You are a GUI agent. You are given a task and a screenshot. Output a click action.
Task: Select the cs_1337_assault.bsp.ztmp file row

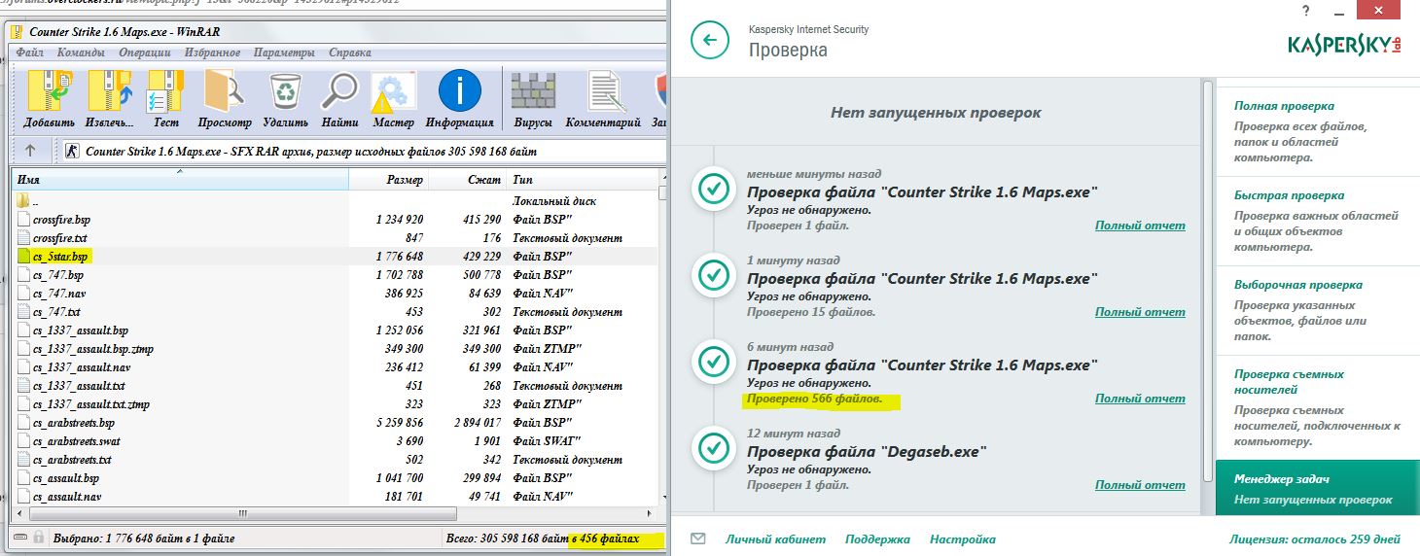pyautogui.click(x=336, y=349)
